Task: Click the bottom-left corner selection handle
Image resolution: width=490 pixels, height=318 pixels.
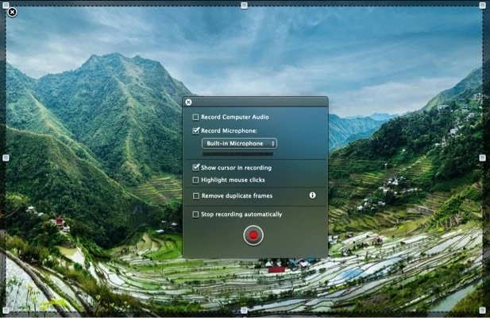Action: pos(6,310)
